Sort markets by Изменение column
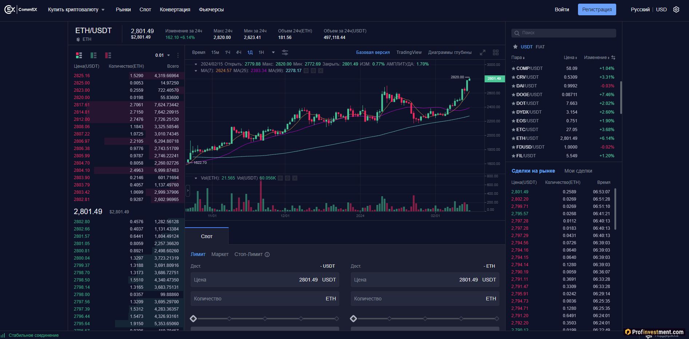The width and height of the screenshot is (689, 339). coord(597,58)
